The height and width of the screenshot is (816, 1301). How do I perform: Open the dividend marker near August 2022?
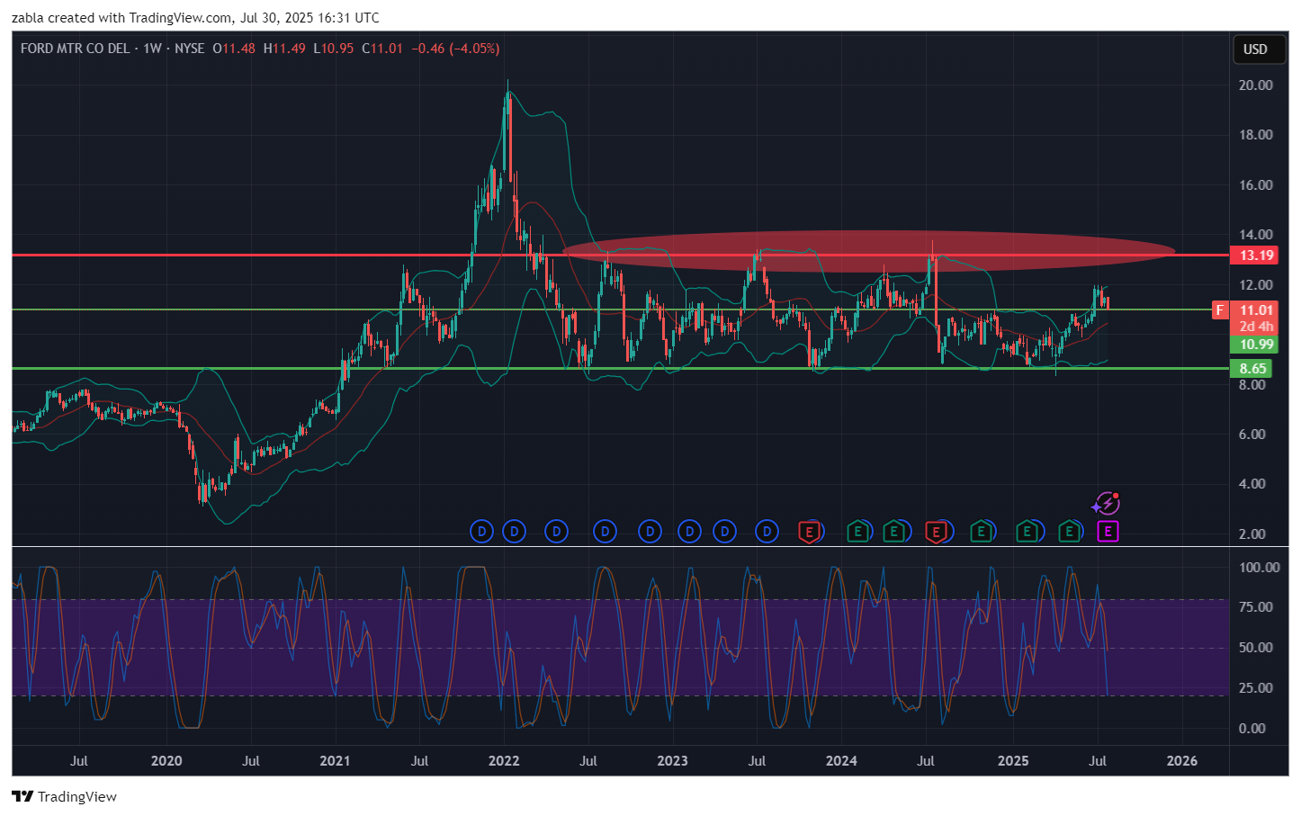(x=605, y=532)
